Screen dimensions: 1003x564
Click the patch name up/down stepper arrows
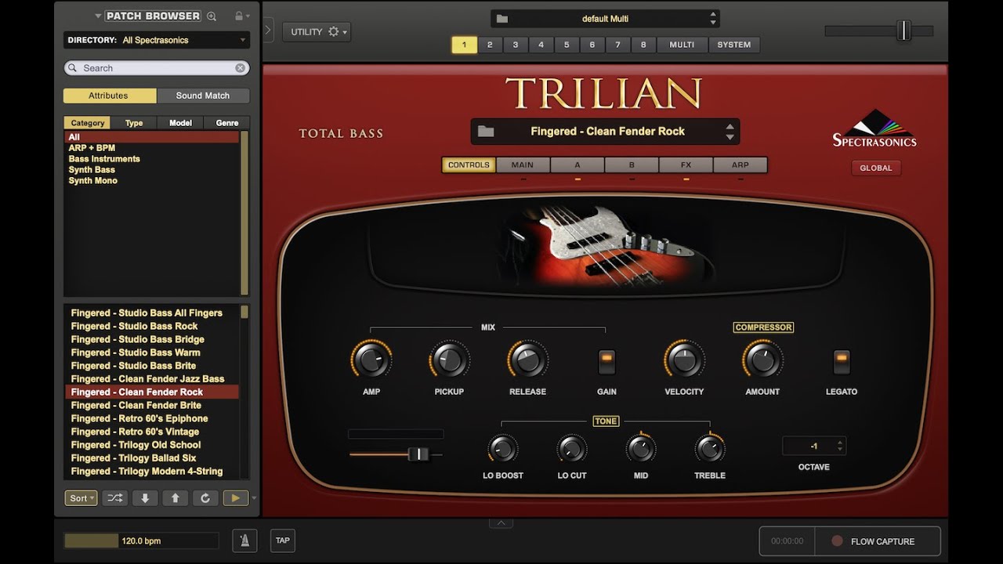pyautogui.click(x=730, y=132)
